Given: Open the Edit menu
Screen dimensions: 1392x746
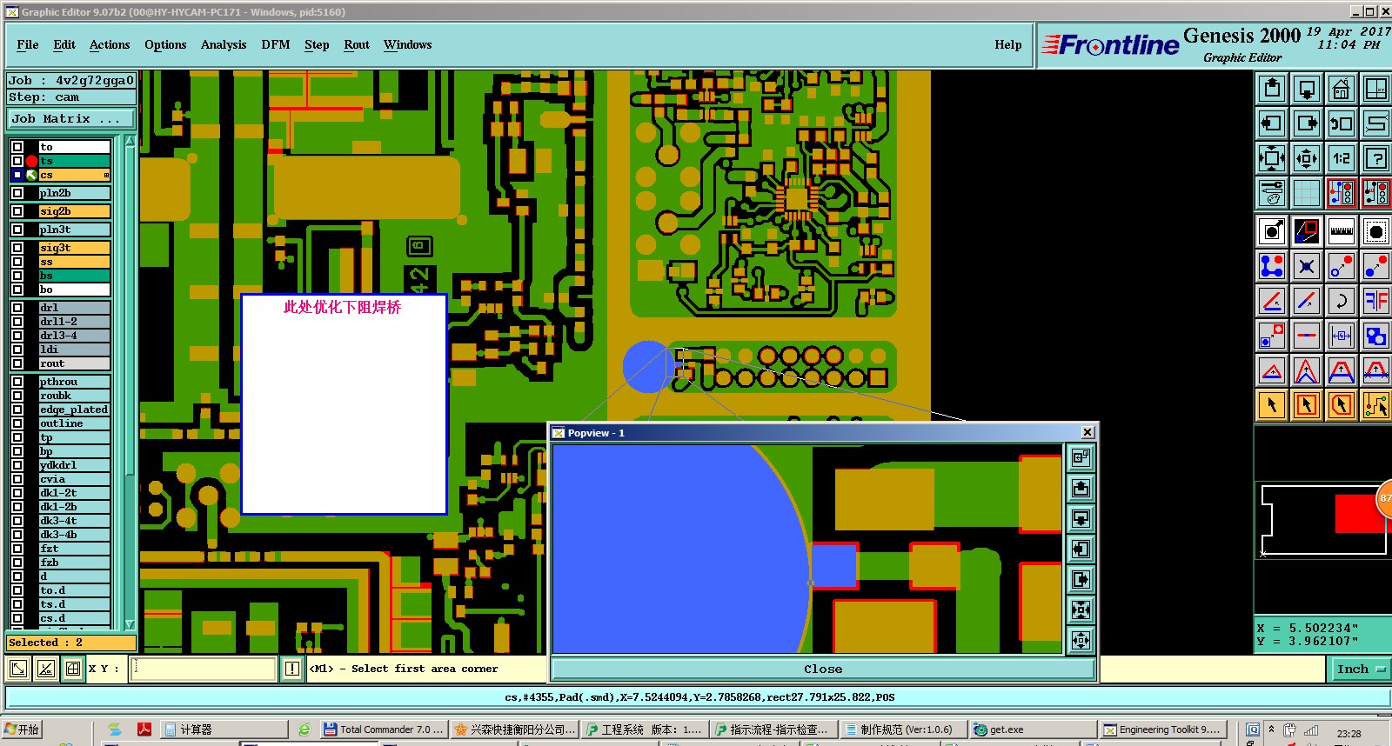Looking at the screenshot, I should coord(64,44).
